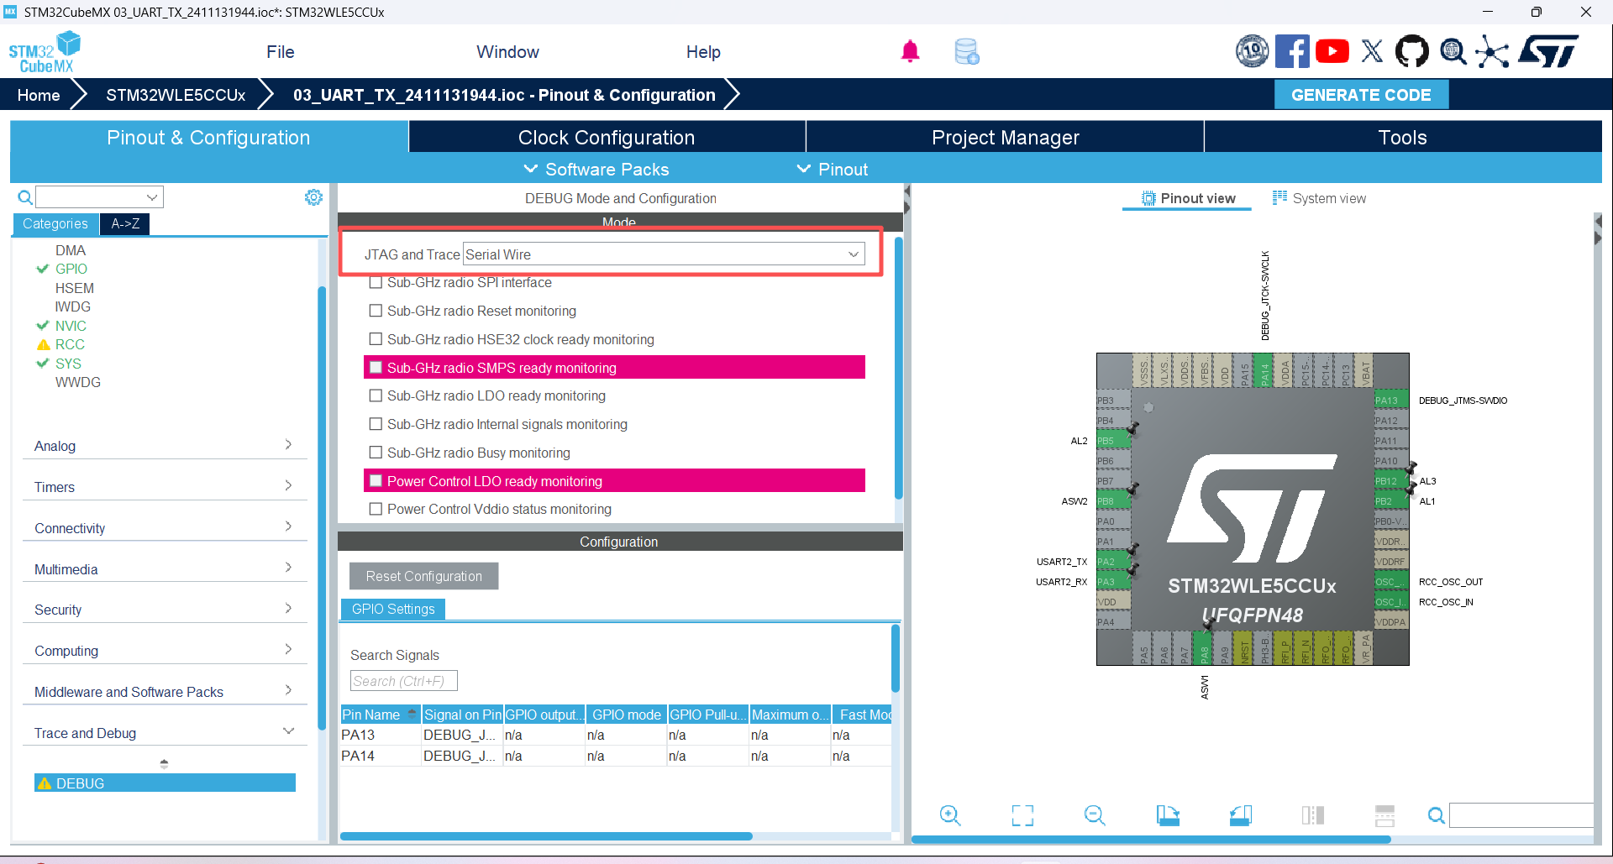Expand the Computing category
This screenshot has width=1613, height=864.
click(x=165, y=651)
